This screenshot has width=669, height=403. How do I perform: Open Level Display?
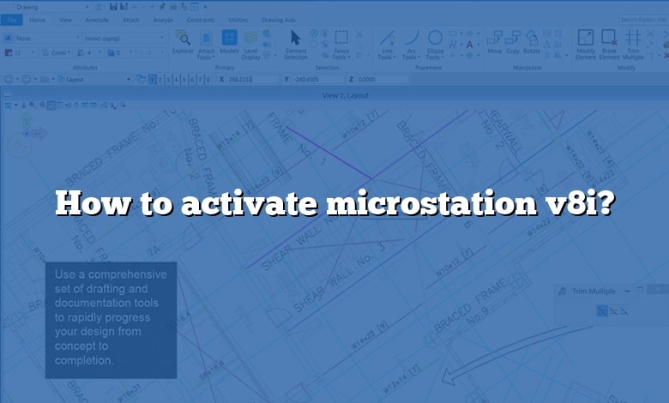250,45
